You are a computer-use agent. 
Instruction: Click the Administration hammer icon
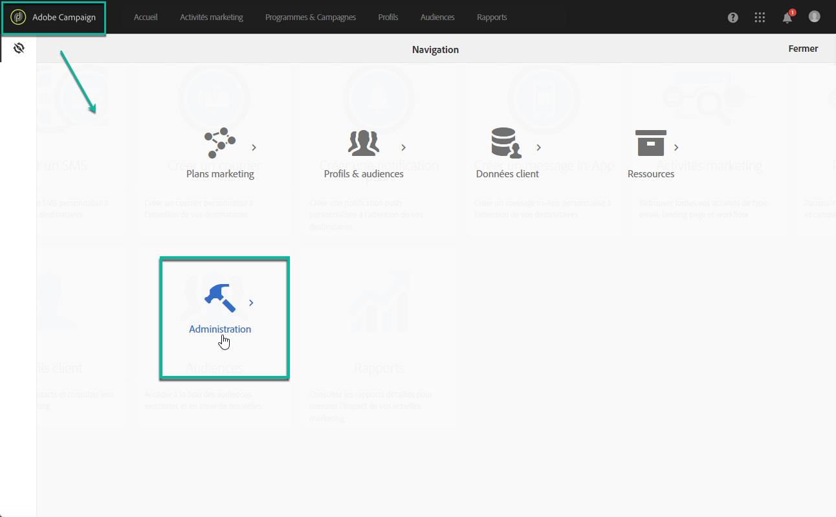(220, 298)
